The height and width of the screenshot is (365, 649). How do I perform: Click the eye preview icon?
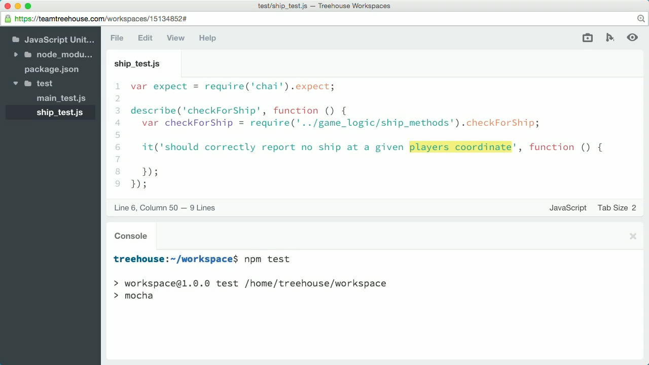pos(632,38)
